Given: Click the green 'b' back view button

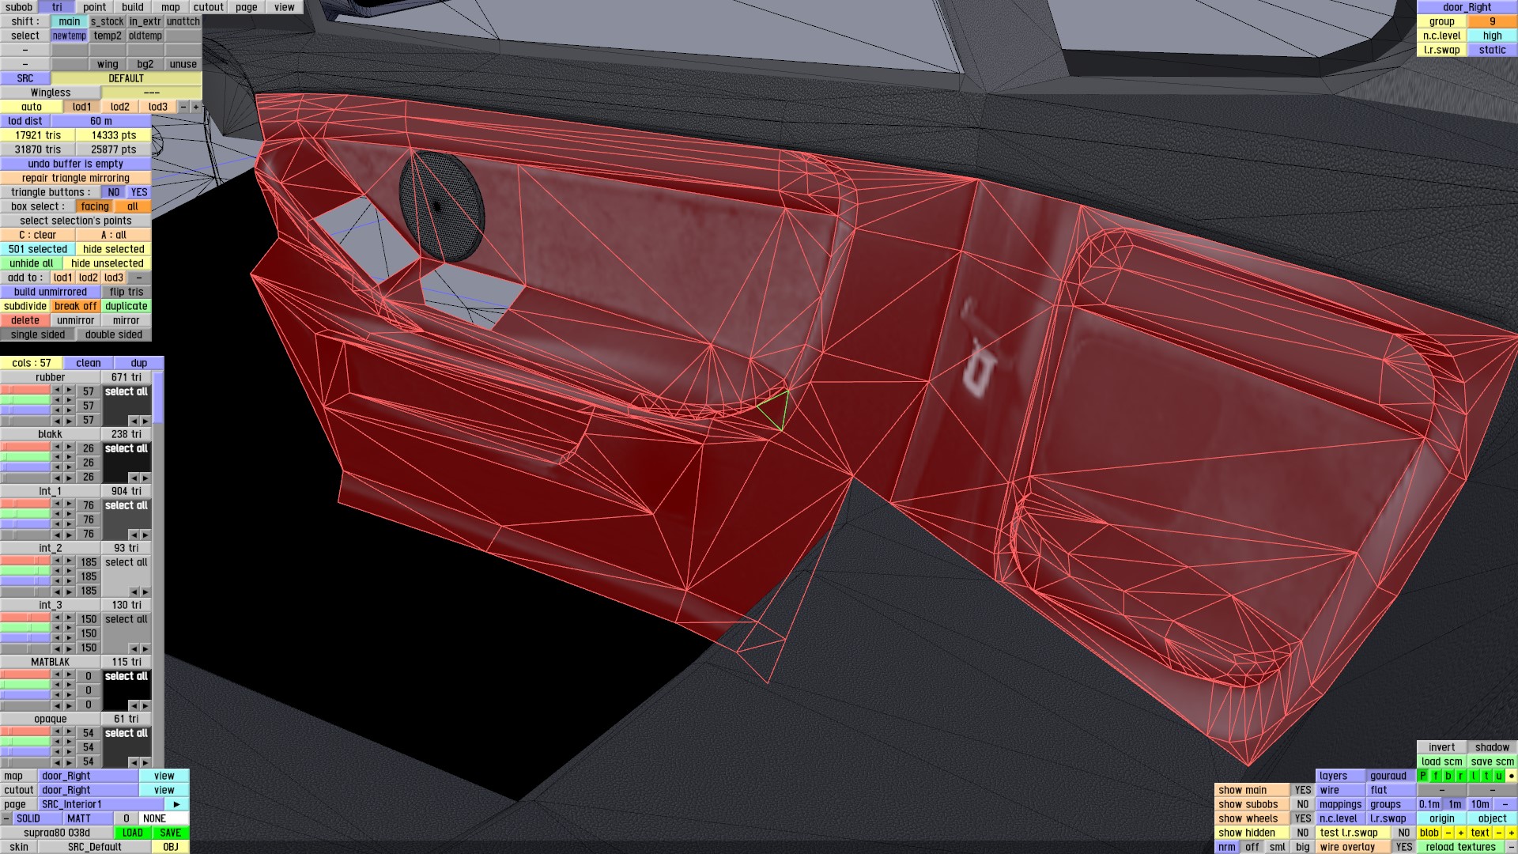Looking at the screenshot, I should click(1448, 776).
